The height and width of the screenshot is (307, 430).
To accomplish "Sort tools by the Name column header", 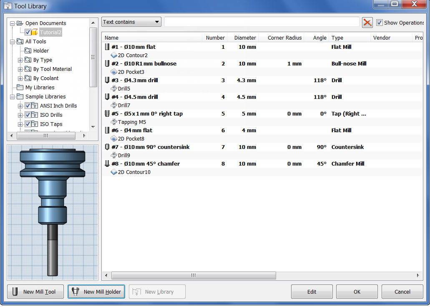I will click(x=152, y=38).
